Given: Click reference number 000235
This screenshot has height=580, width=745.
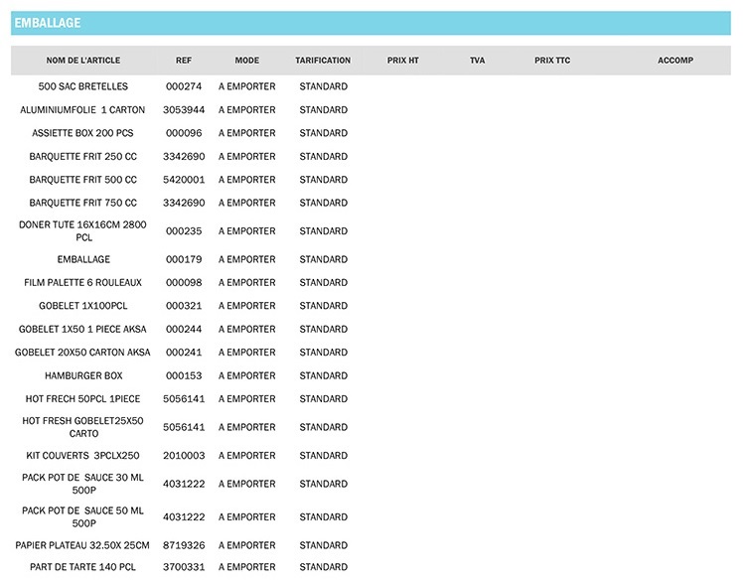Looking at the screenshot, I should tap(184, 230).
